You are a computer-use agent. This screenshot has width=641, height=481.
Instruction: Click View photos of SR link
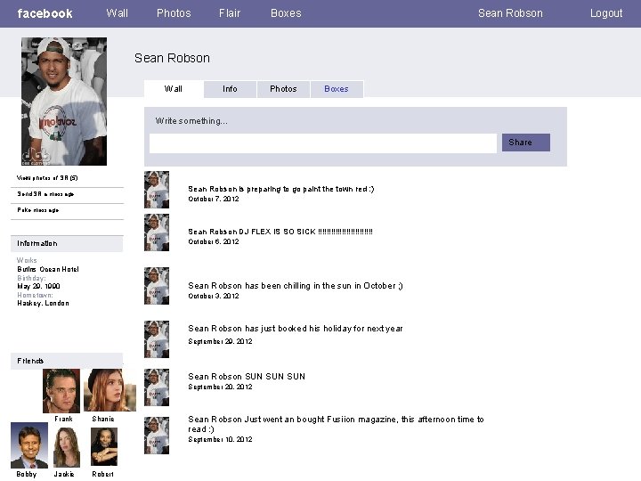coord(47,178)
